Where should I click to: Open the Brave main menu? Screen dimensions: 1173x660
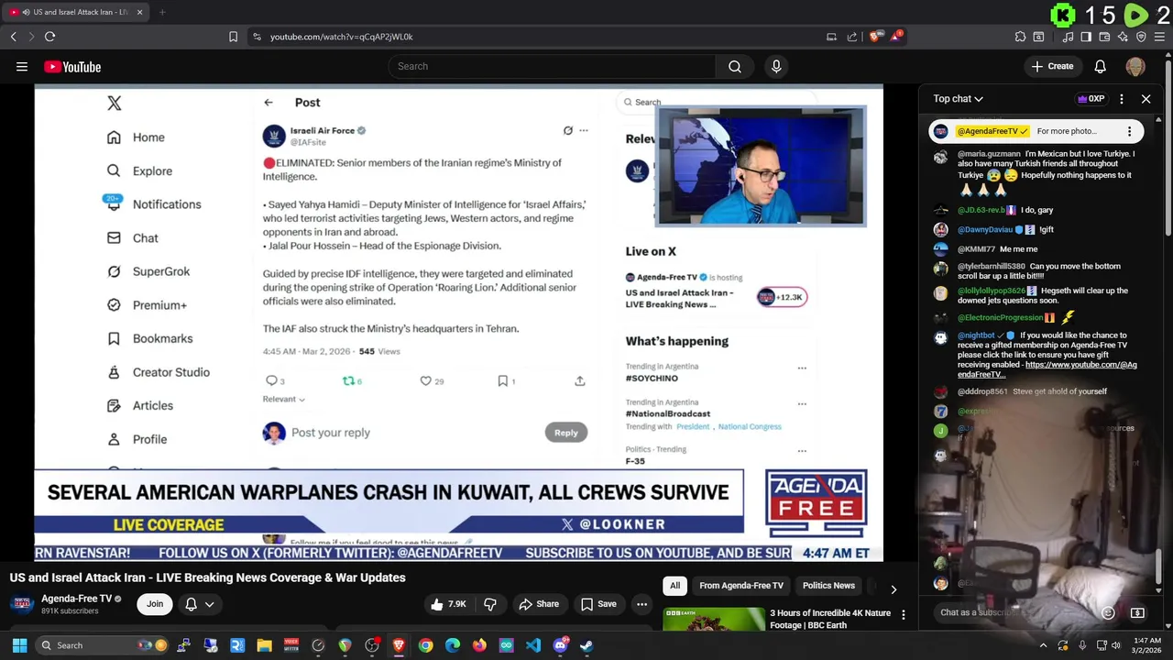click(x=1159, y=37)
